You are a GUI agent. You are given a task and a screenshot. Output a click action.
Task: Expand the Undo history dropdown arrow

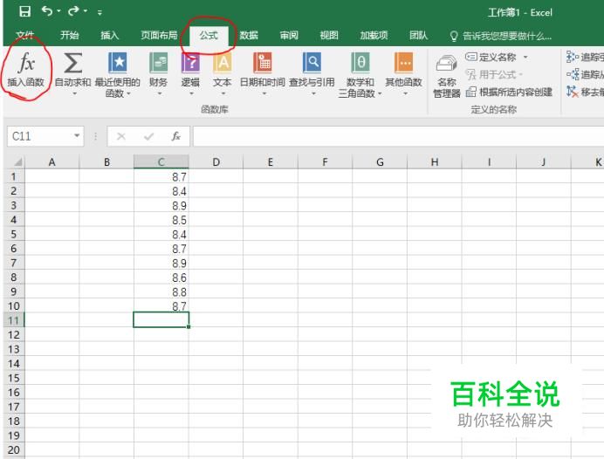58,11
